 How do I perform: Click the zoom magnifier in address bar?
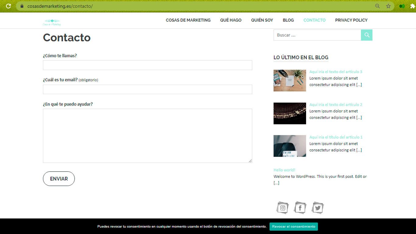(377, 6)
